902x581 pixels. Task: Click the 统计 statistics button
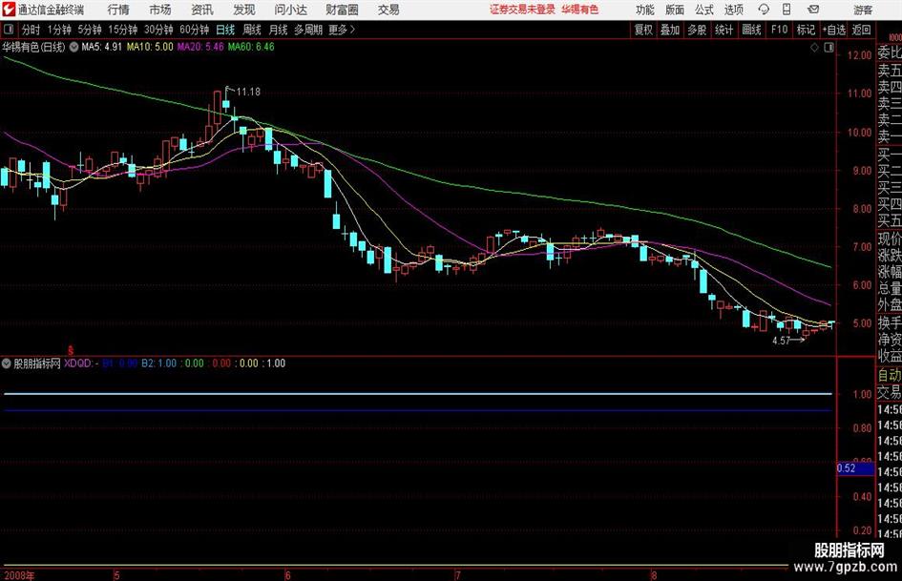[724, 30]
